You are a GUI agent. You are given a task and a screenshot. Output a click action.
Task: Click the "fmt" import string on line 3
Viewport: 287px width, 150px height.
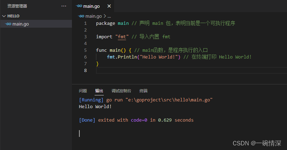pyautogui.click(x=122, y=37)
